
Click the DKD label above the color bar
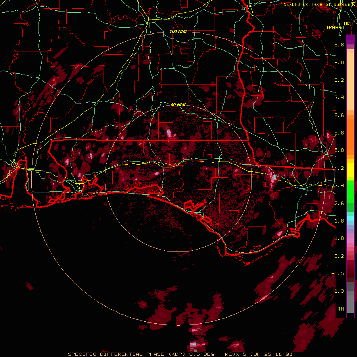point(349,24)
